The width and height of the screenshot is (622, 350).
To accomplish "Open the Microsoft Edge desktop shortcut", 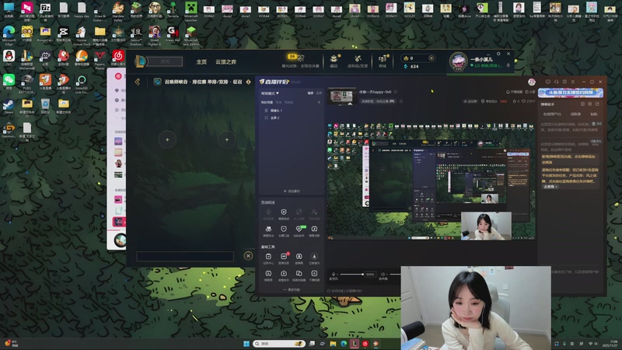I will (9, 35).
